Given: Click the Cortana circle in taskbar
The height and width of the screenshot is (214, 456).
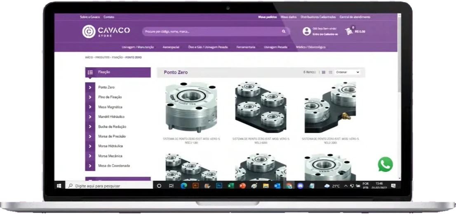Looking at the screenshot, I should (159, 186).
